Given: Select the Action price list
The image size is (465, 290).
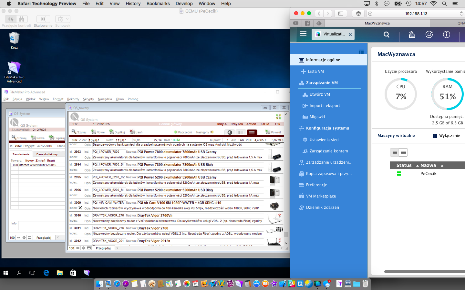Looking at the screenshot, I should pyautogui.click(x=251, y=124).
